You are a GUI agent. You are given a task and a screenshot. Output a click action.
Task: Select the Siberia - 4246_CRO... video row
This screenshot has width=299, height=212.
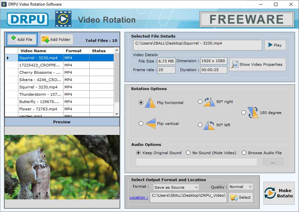pos(59,80)
